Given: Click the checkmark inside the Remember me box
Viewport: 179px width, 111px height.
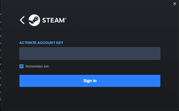Looking at the screenshot, I should (x=21, y=66).
